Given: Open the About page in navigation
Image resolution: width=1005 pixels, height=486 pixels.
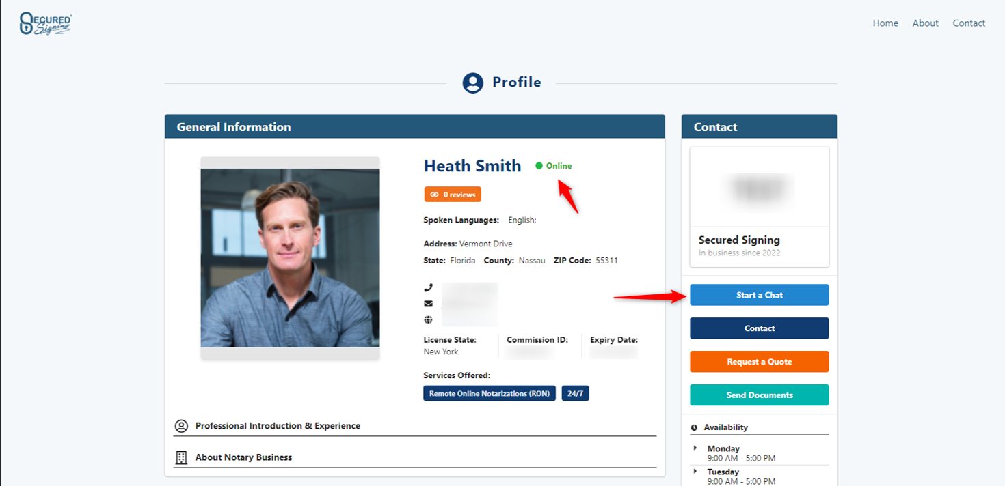Looking at the screenshot, I should click(925, 23).
